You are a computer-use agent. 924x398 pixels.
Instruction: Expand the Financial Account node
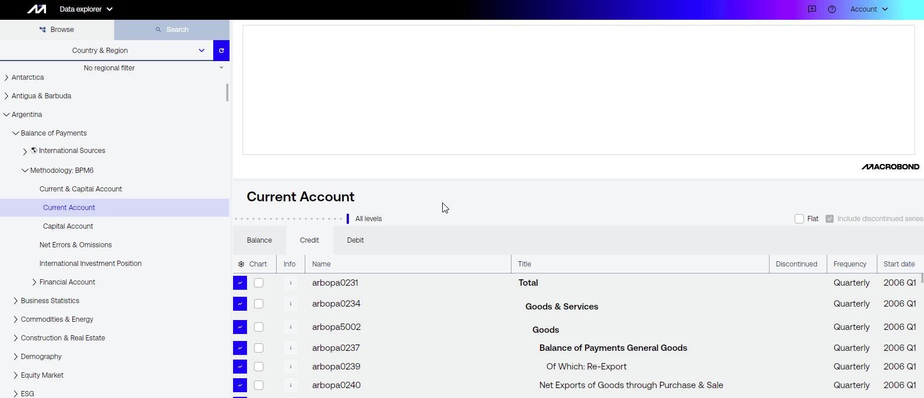coord(34,282)
